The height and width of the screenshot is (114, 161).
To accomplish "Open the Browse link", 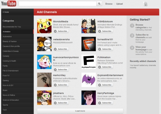I will [x=109, y=4].
